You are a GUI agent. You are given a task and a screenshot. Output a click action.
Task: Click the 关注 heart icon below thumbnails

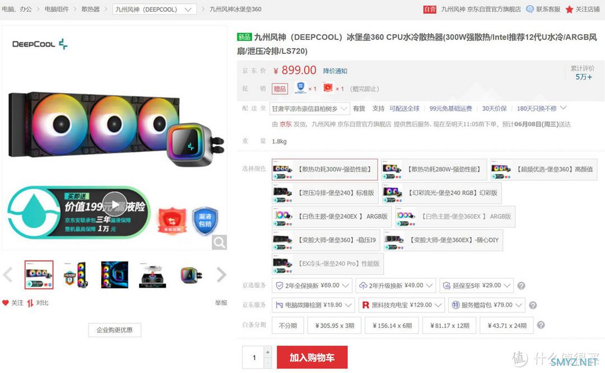[x=6, y=303]
